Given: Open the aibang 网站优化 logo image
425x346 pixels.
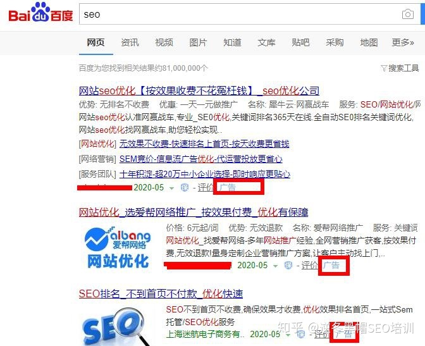Looking at the screenshot, I should click(x=118, y=248).
